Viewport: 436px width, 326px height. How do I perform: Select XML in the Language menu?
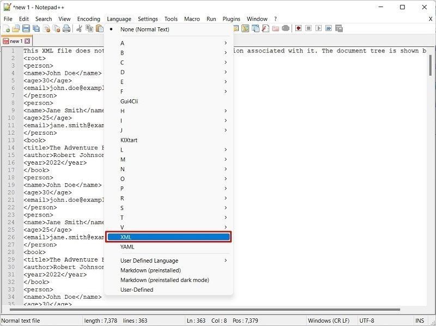[x=168, y=237]
